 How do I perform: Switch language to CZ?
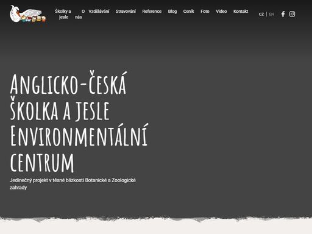[x=261, y=14]
